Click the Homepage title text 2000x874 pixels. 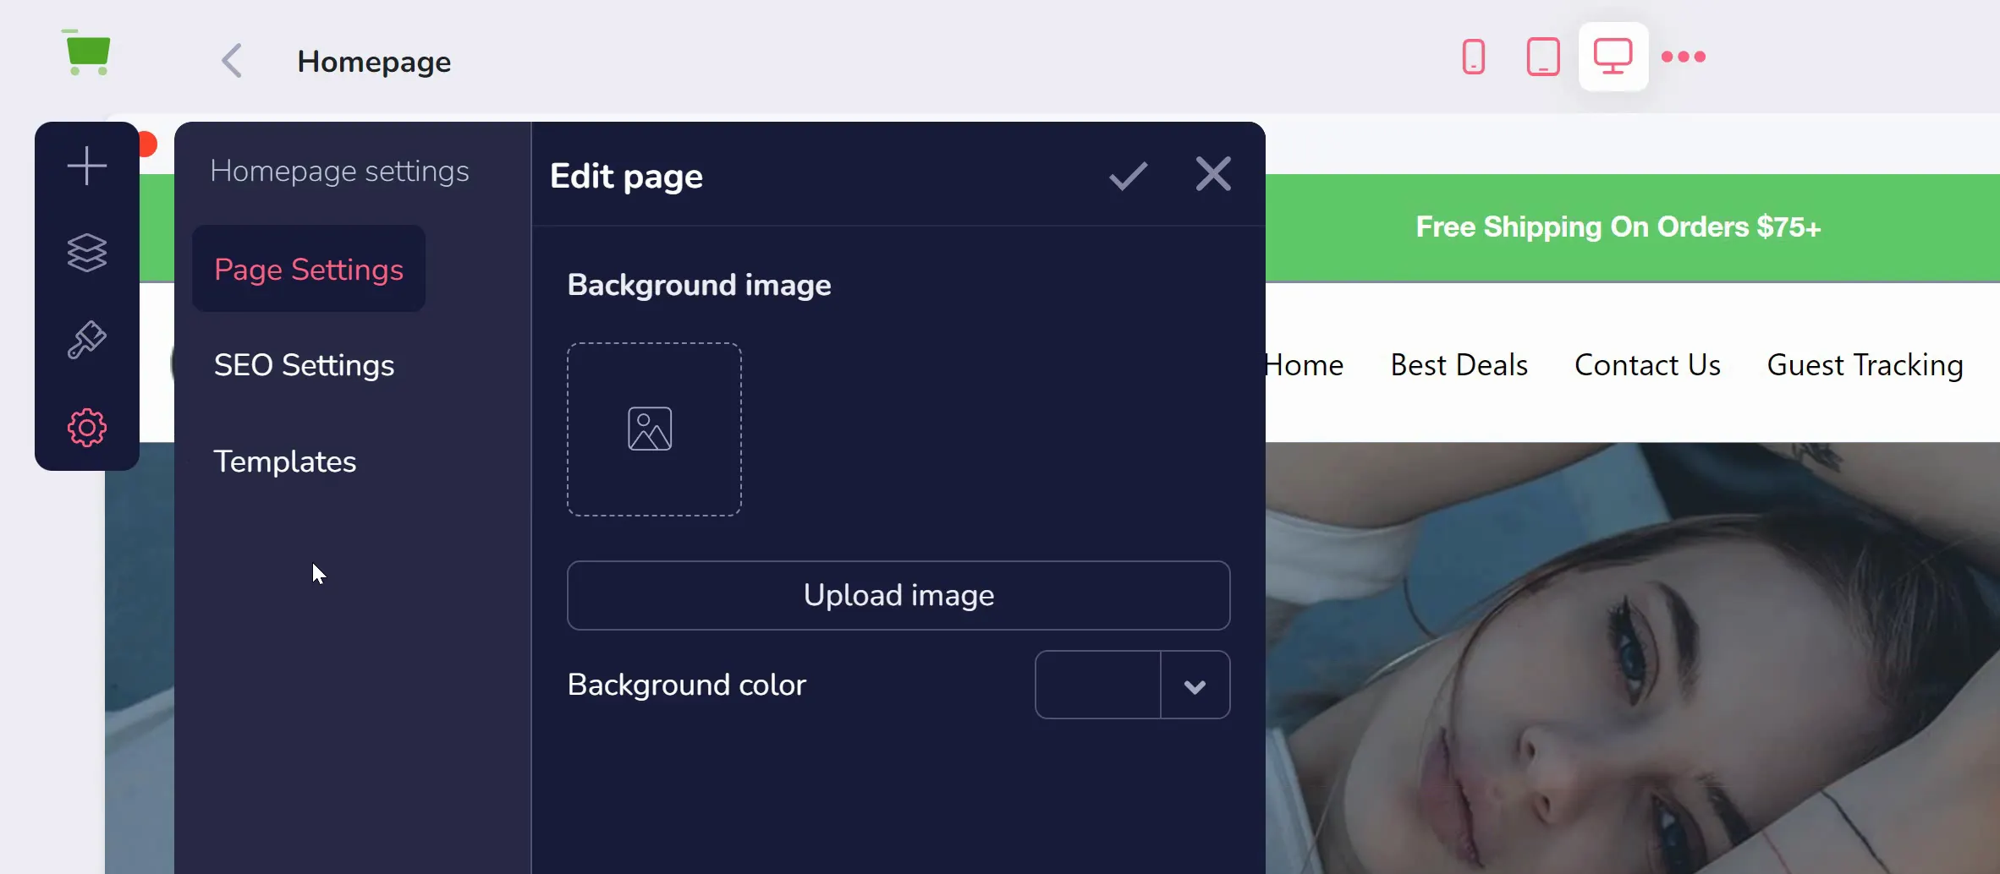tap(374, 62)
